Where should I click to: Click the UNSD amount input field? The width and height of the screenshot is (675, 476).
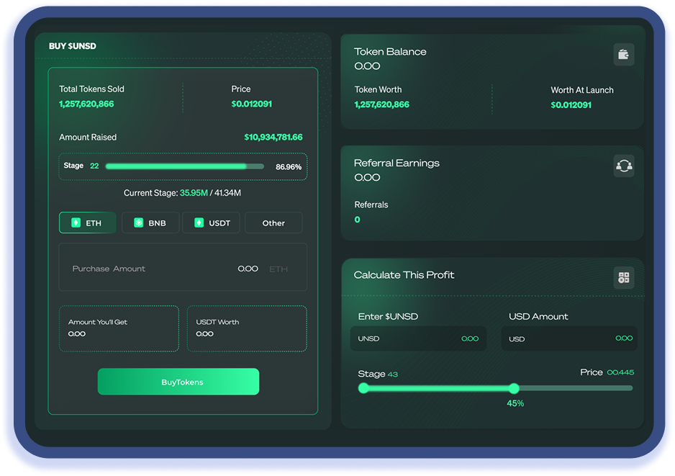coord(418,338)
